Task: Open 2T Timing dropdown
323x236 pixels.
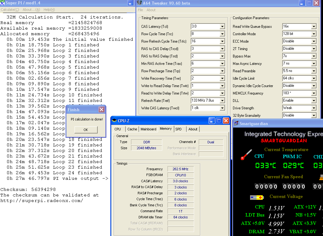Action: click(x=314, y=49)
